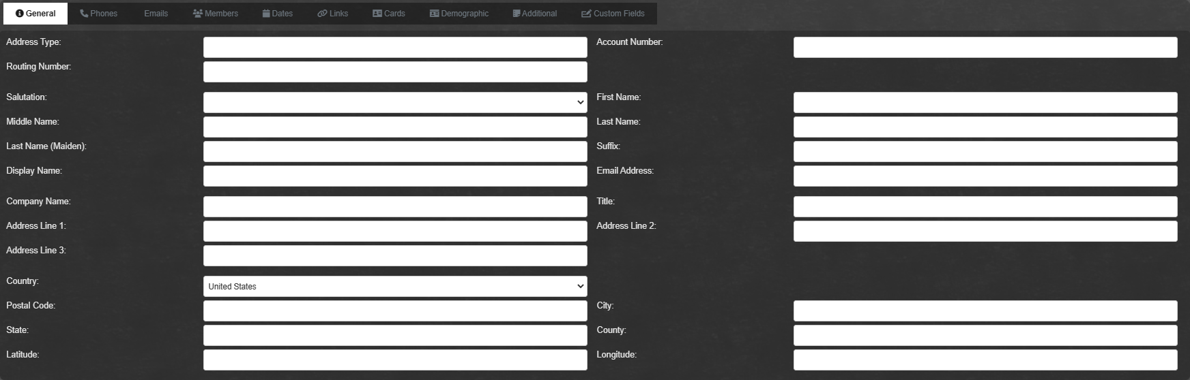1190x380 pixels.
Task: Expand the Salutation dropdown
Action: pyautogui.click(x=395, y=102)
